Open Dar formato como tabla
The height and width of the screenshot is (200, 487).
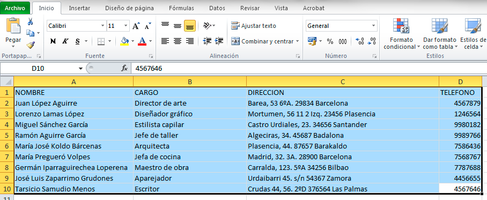click(440, 34)
